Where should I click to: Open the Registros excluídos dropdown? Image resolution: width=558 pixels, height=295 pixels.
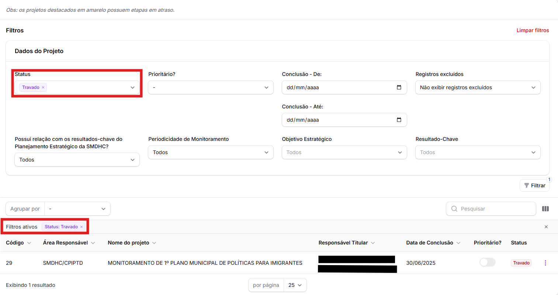pyautogui.click(x=478, y=87)
